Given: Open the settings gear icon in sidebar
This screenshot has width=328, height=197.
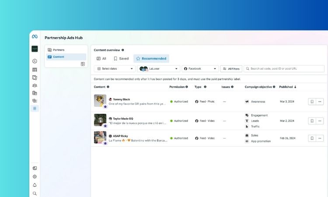Looking at the screenshot, I should pos(35,176).
